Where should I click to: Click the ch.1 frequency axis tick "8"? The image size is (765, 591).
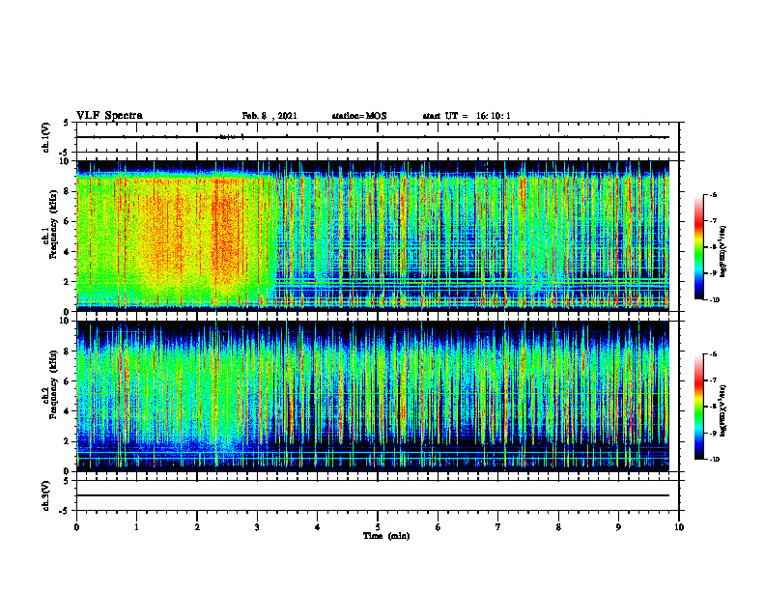point(68,191)
